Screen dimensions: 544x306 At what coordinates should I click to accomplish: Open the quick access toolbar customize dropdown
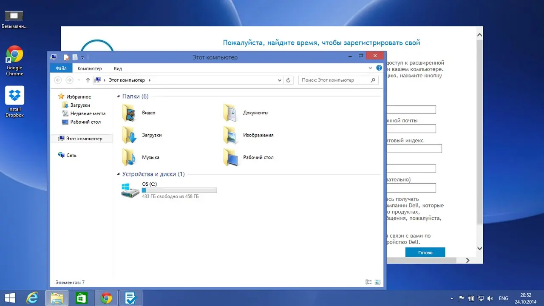pos(82,57)
